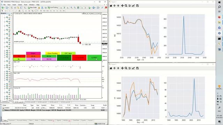Click the Navigator toolbar icon
This screenshot has height=125, width=223.
pos(18,8)
